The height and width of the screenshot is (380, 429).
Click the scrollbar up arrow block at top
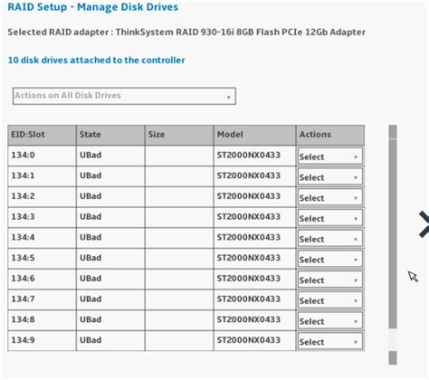[x=393, y=132]
